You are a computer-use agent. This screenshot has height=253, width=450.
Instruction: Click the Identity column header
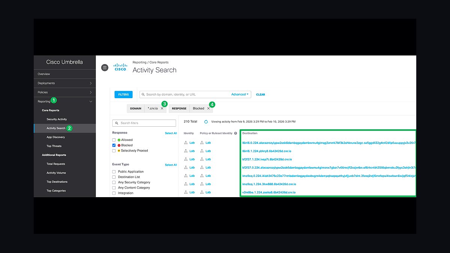[x=189, y=133]
